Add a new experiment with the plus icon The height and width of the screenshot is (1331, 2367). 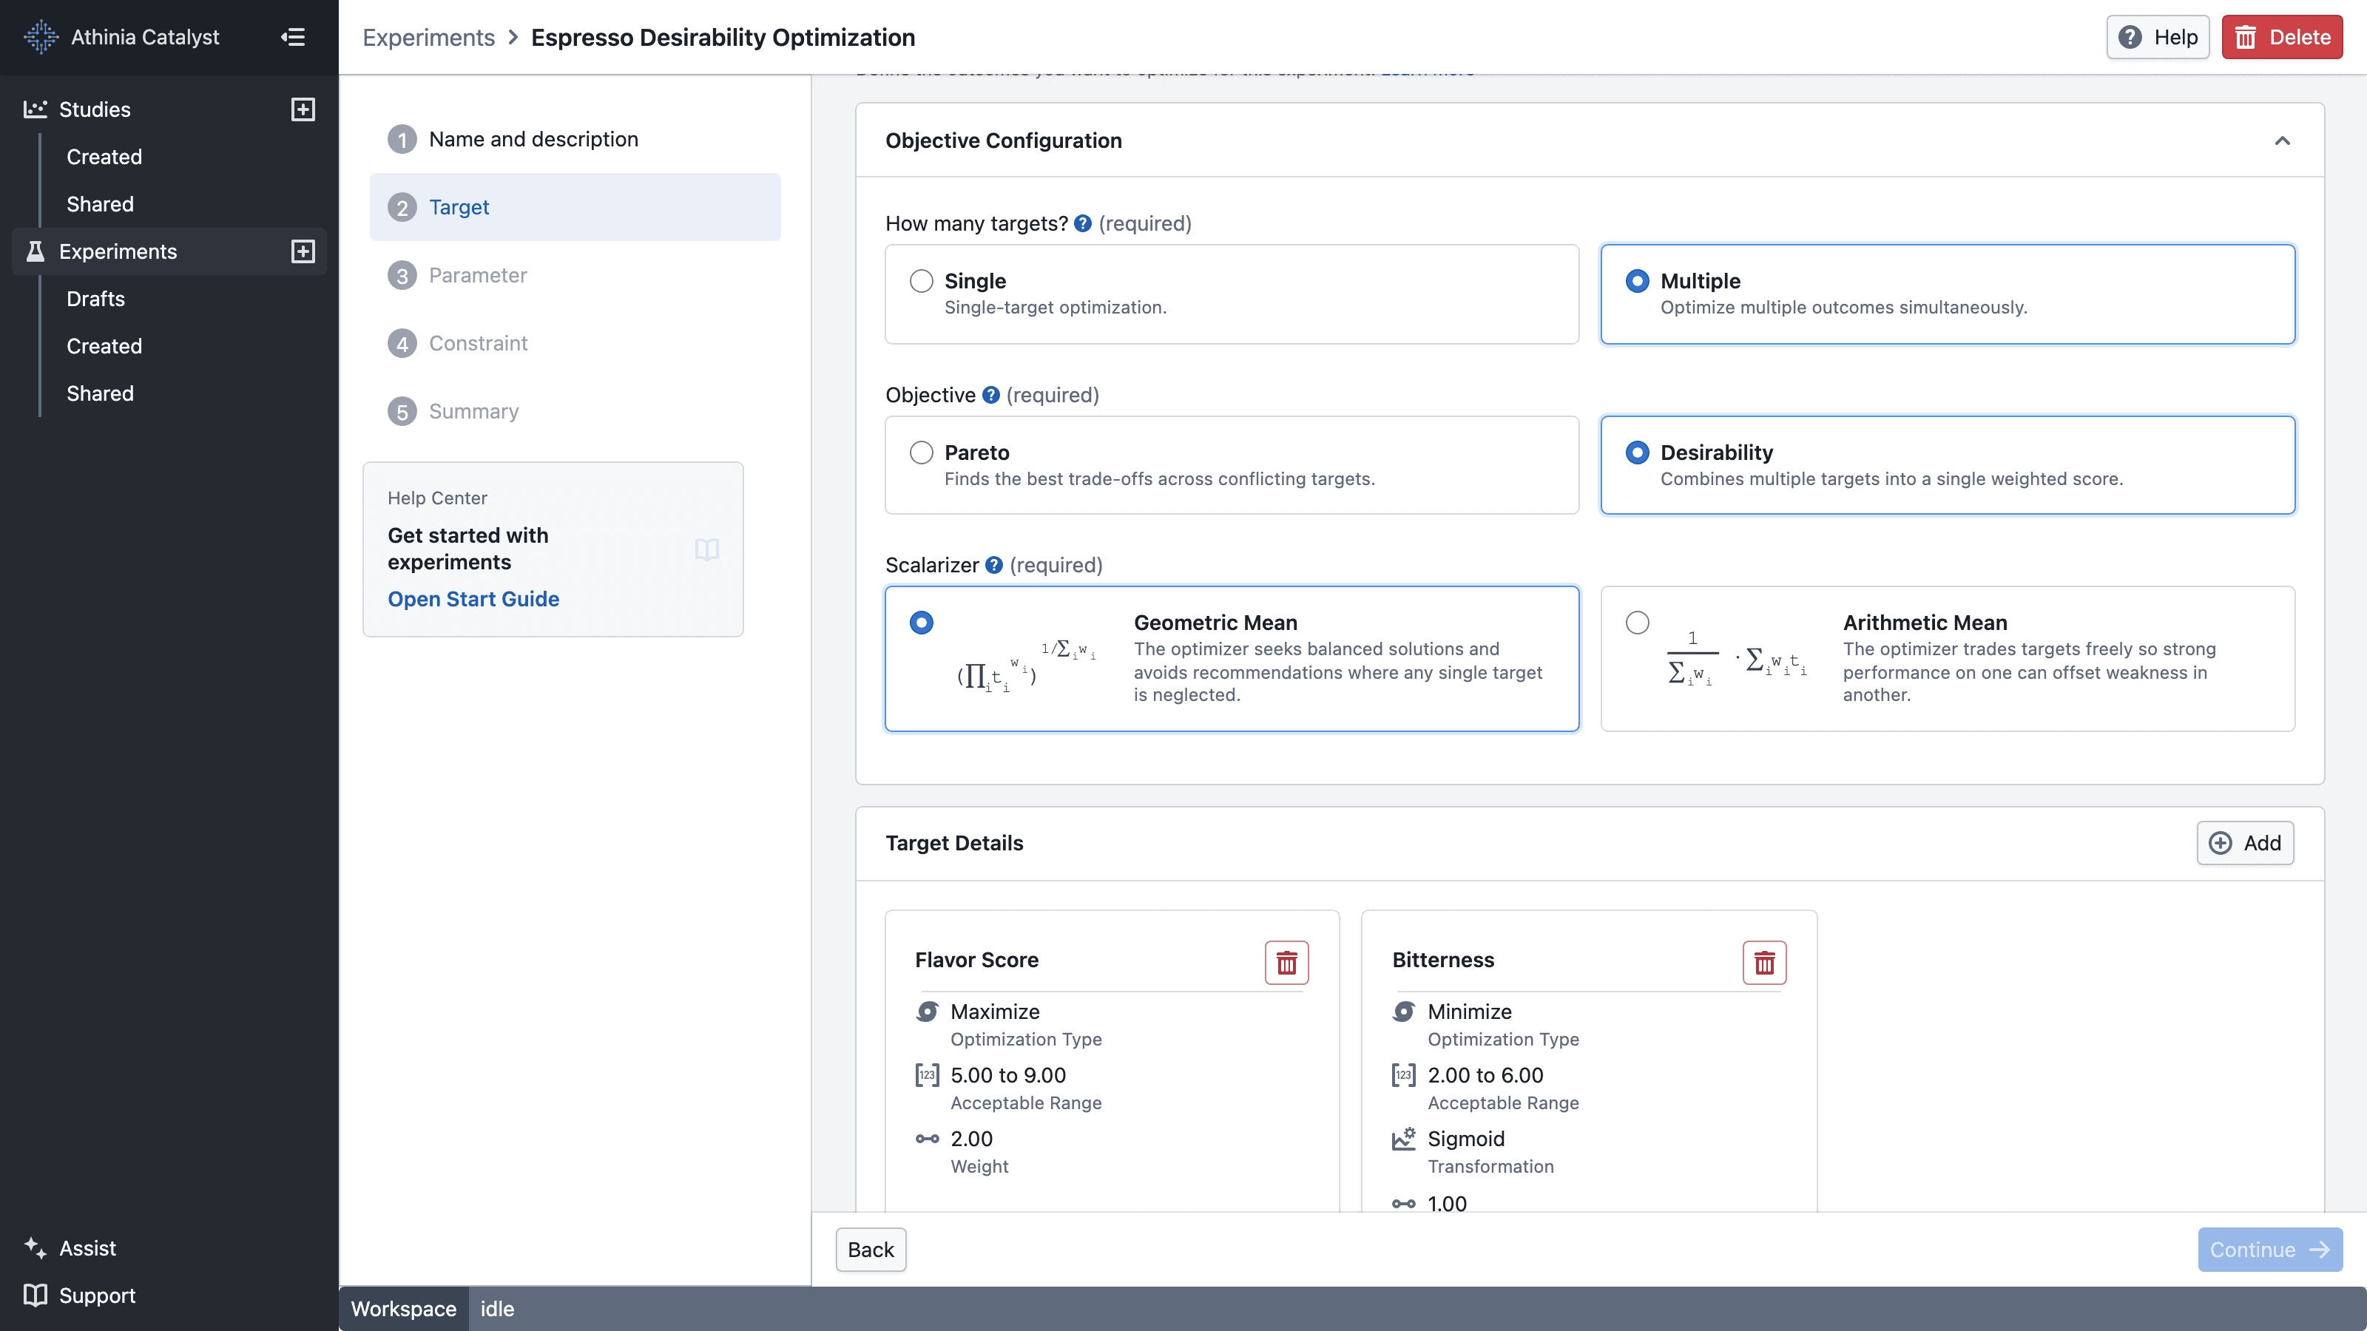303,251
